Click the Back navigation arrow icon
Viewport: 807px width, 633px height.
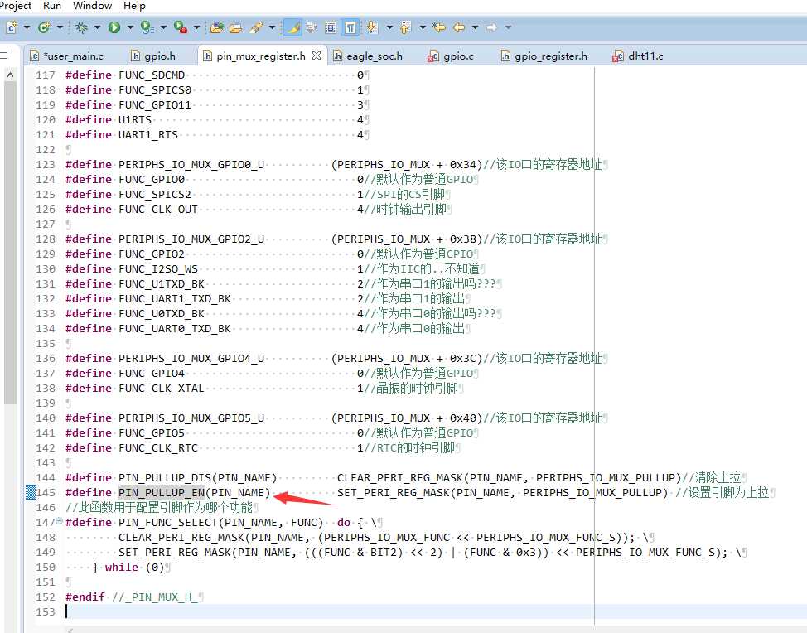coord(459,27)
